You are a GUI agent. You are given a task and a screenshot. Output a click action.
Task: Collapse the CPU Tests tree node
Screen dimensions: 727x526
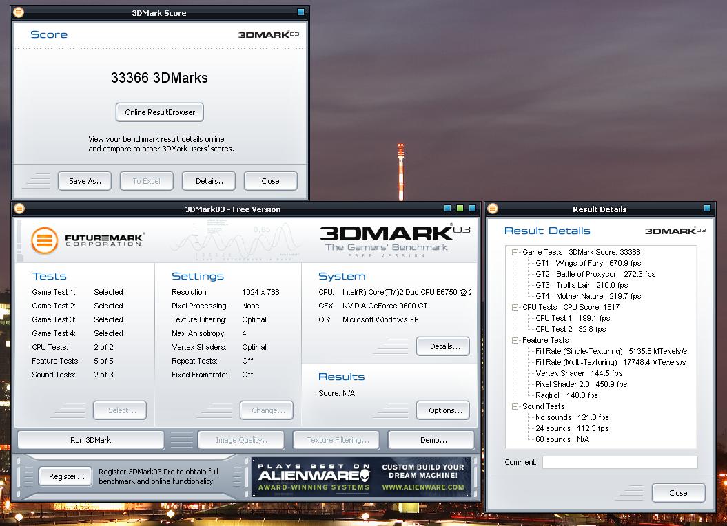[515, 307]
